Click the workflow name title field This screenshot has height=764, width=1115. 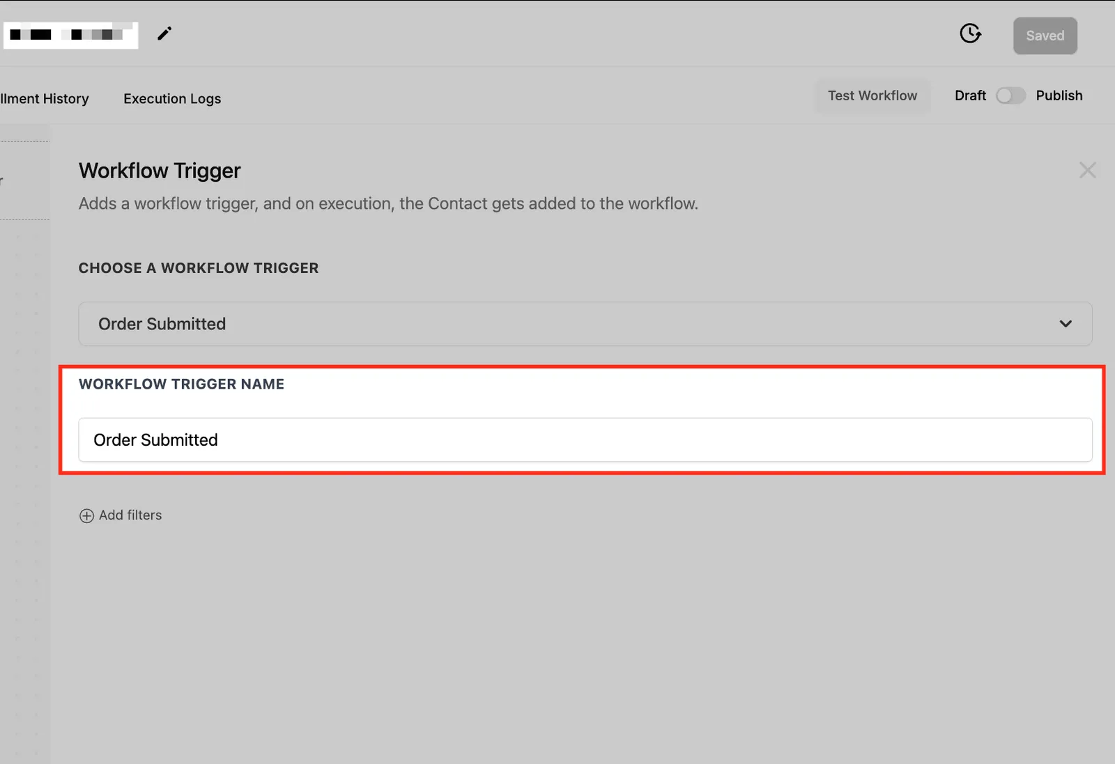click(70, 35)
